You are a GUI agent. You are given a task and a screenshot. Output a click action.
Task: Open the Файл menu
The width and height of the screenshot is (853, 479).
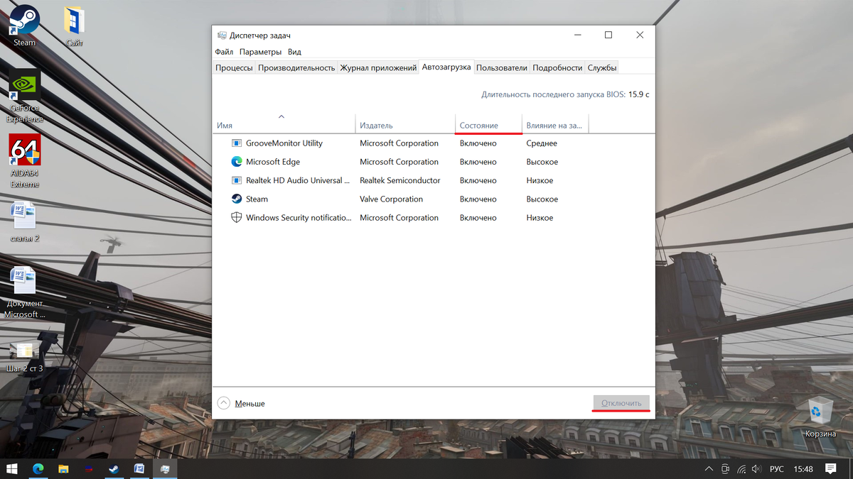224,52
